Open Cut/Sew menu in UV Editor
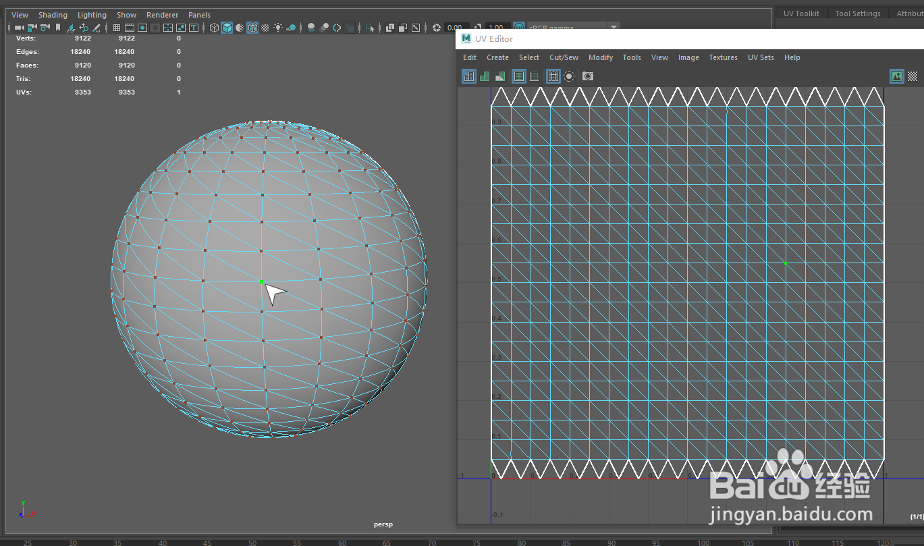 pyautogui.click(x=564, y=57)
